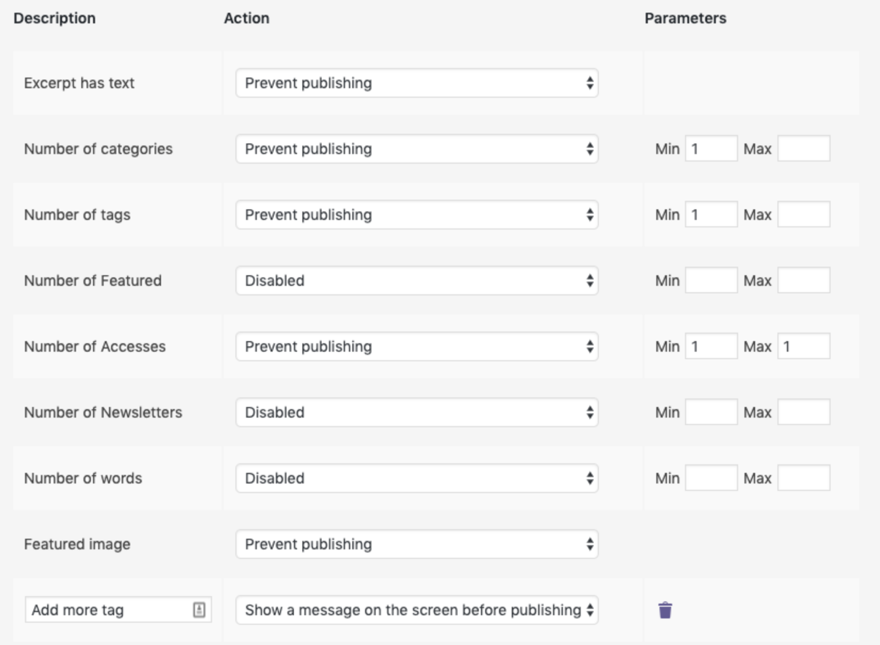The image size is (880, 645).
Task: Open the Number of categories action dropdown
Action: coord(417,149)
